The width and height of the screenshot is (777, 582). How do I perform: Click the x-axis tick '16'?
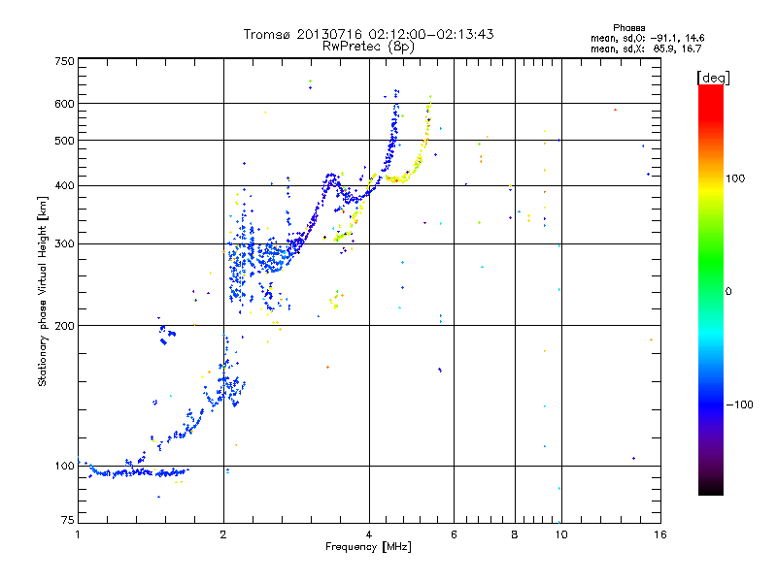660,534
